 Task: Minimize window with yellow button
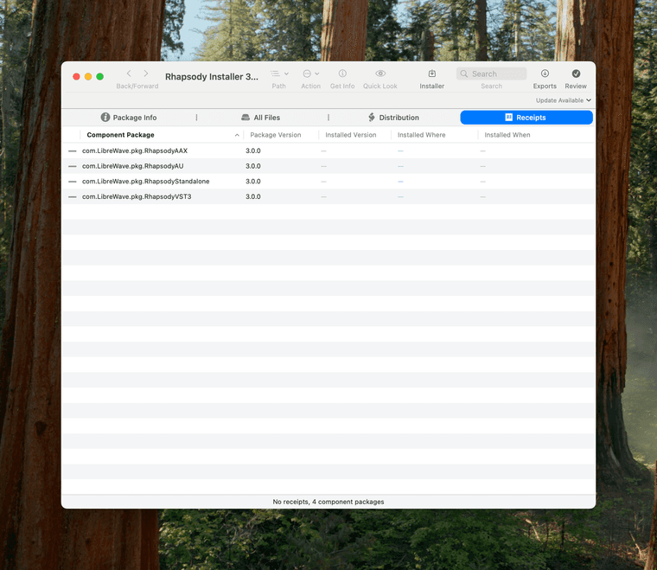pyautogui.click(x=88, y=76)
